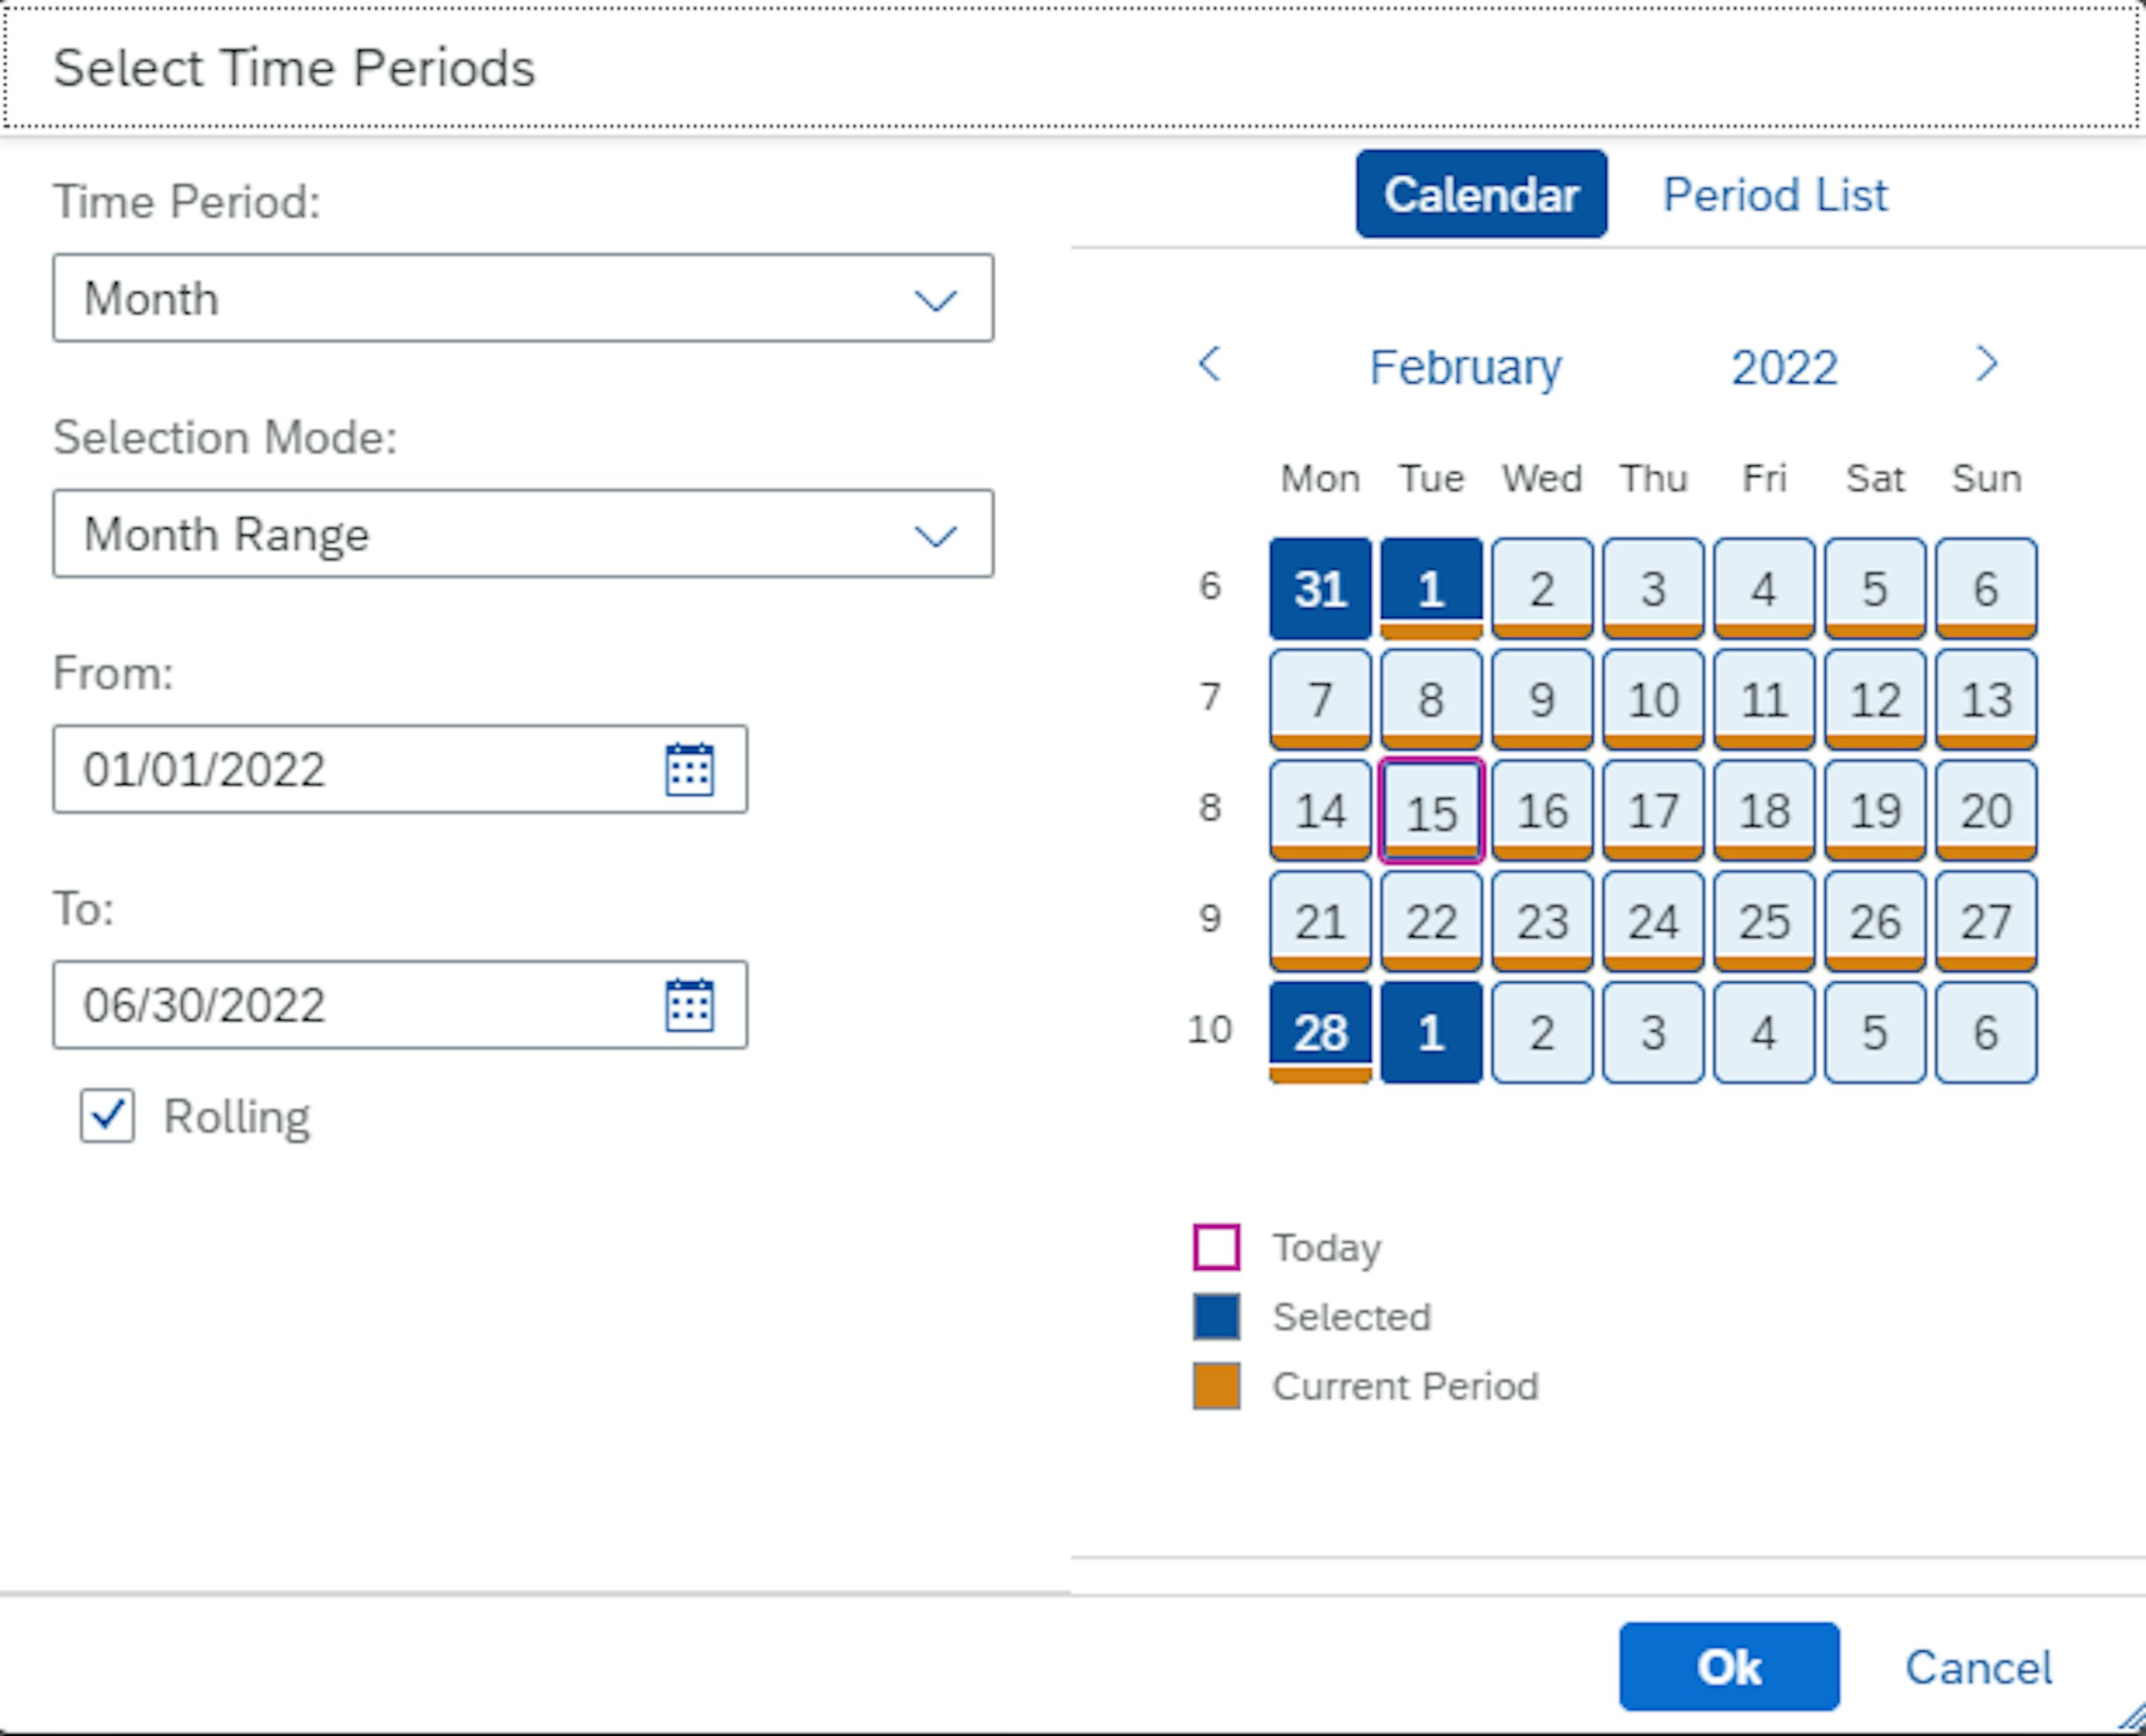Click the Selected blue legend swatch
Viewport: 2146px width, 1736px height.
point(1217,1316)
